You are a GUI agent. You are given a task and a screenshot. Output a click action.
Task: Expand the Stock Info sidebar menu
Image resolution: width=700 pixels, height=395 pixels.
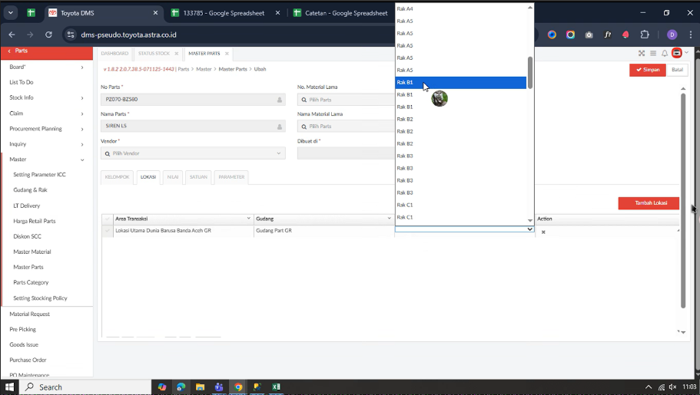click(46, 97)
